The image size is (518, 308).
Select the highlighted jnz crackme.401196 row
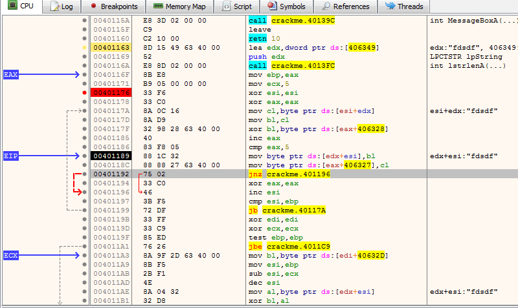289,174
